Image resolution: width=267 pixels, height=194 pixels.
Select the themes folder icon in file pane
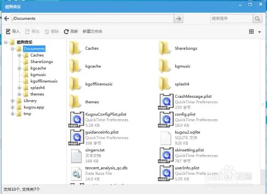tap(75, 102)
